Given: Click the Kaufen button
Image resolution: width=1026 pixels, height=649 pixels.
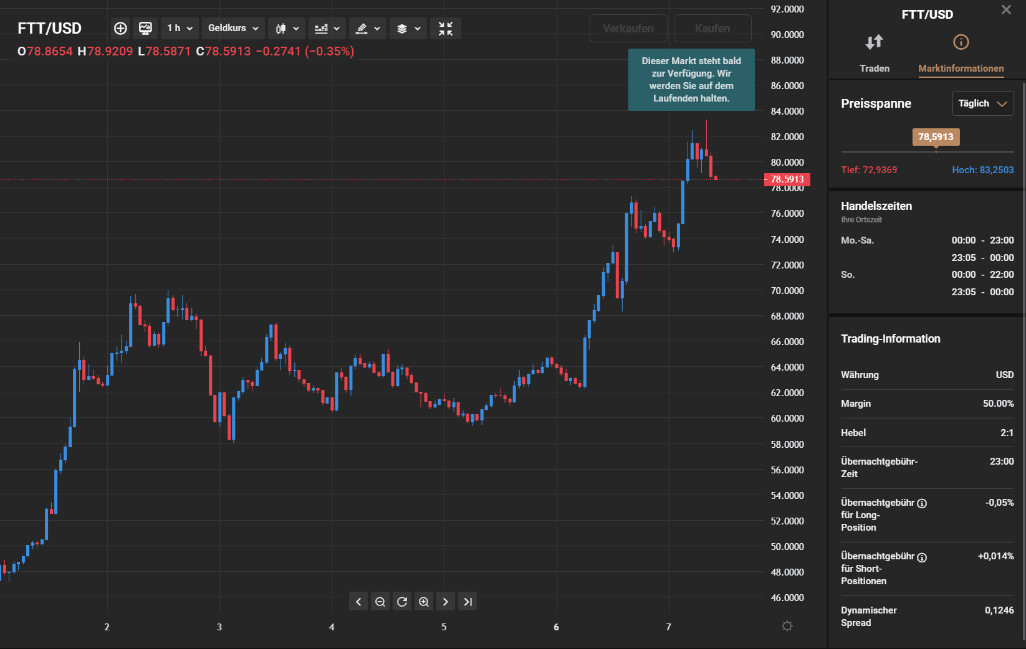Looking at the screenshot, I should pos(712,29).
